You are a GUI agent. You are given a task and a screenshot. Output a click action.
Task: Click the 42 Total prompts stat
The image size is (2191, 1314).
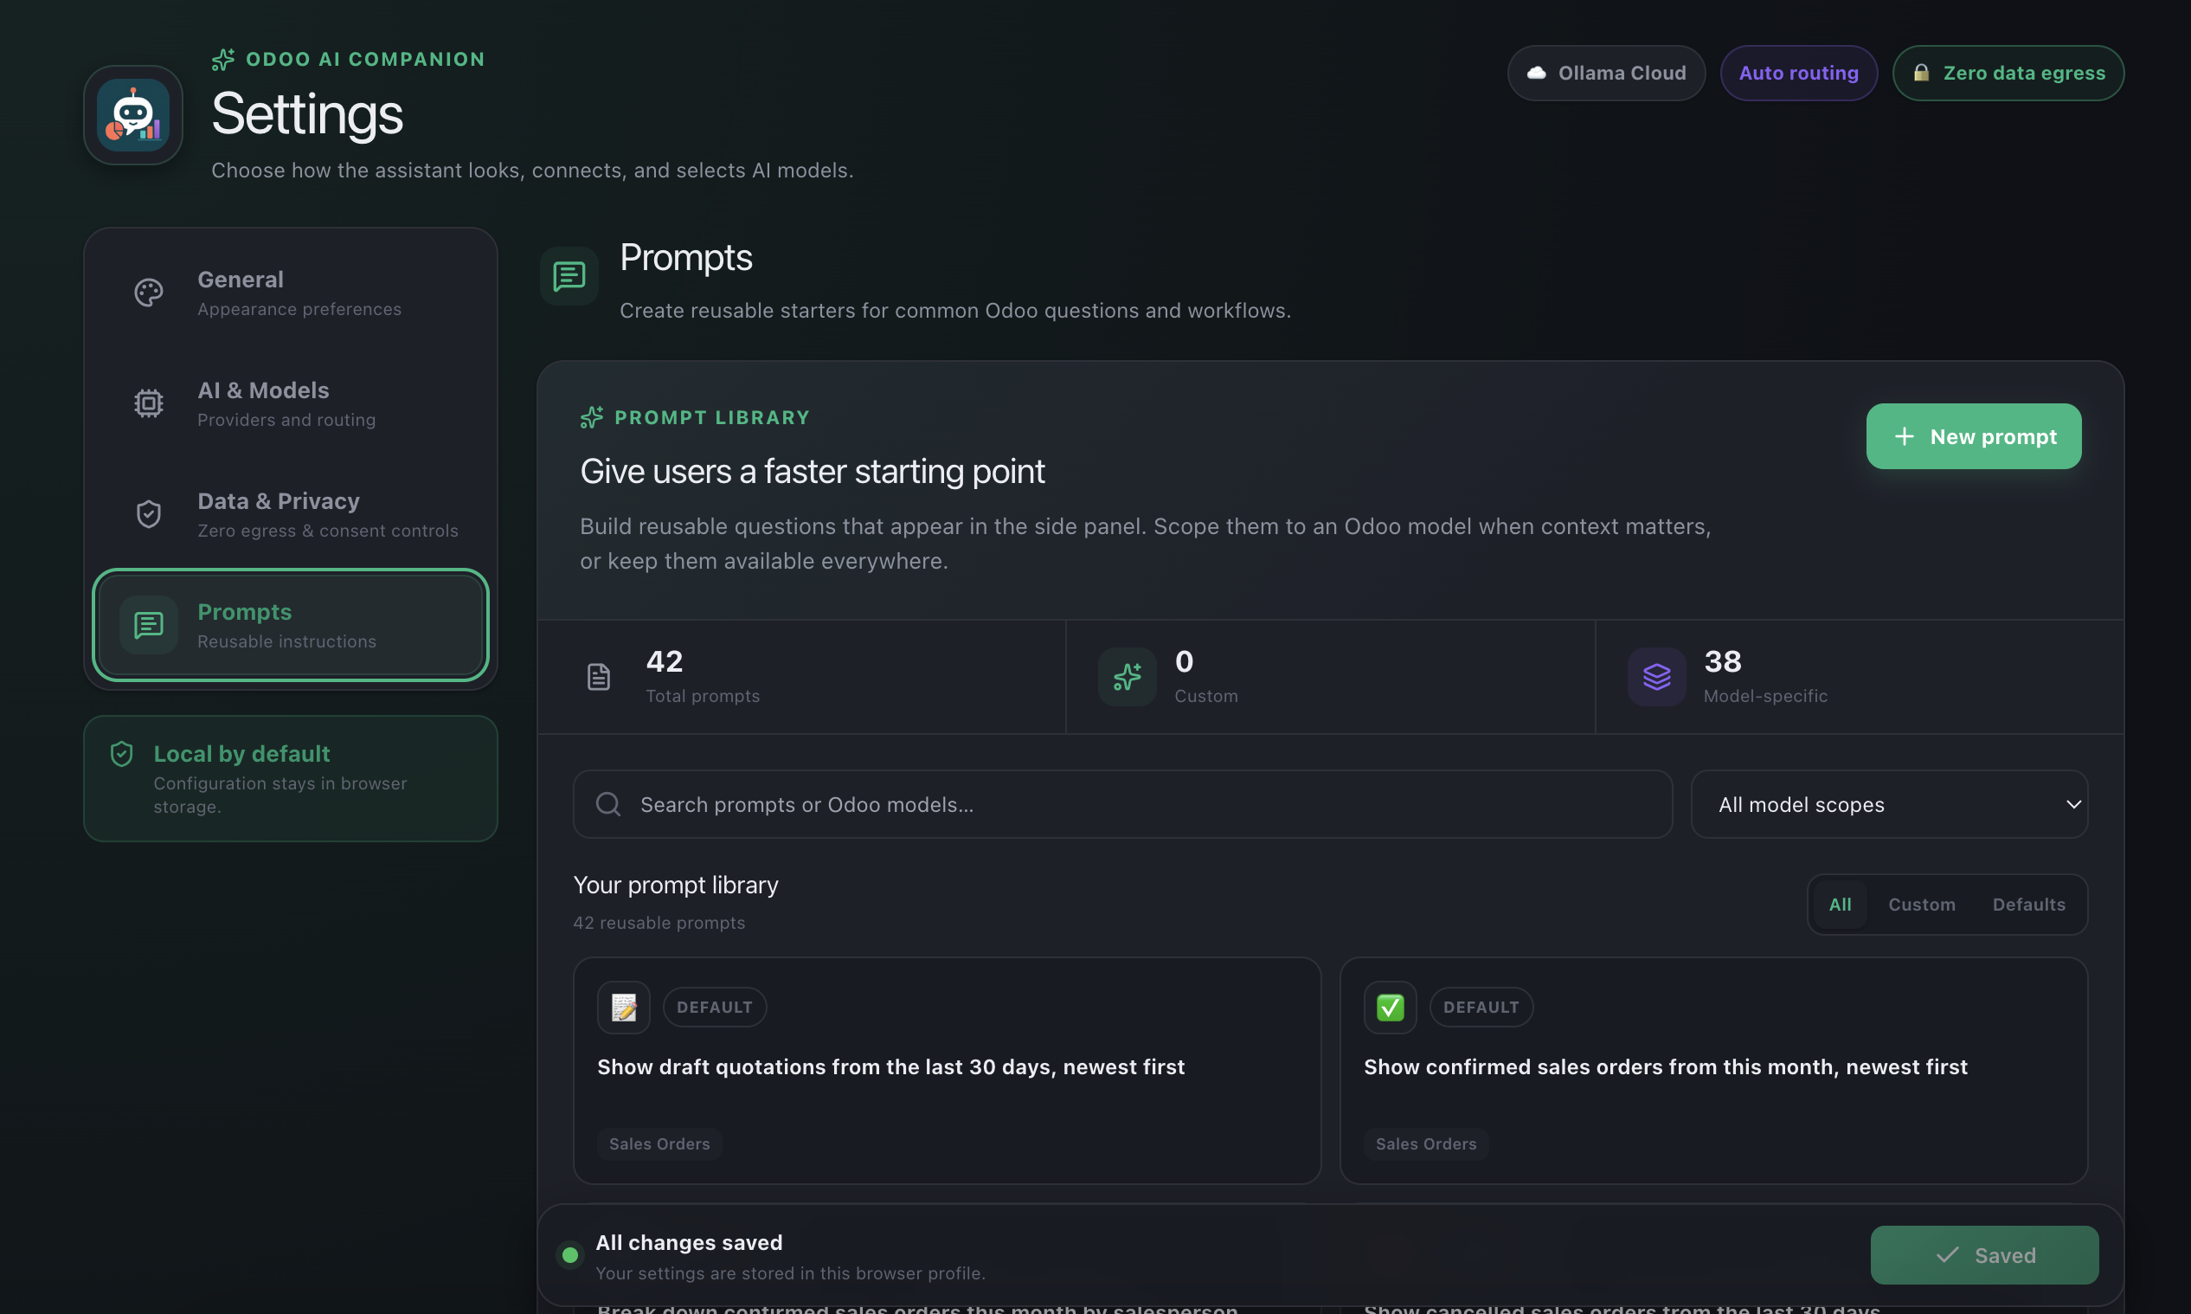click(x=801, y=677)
